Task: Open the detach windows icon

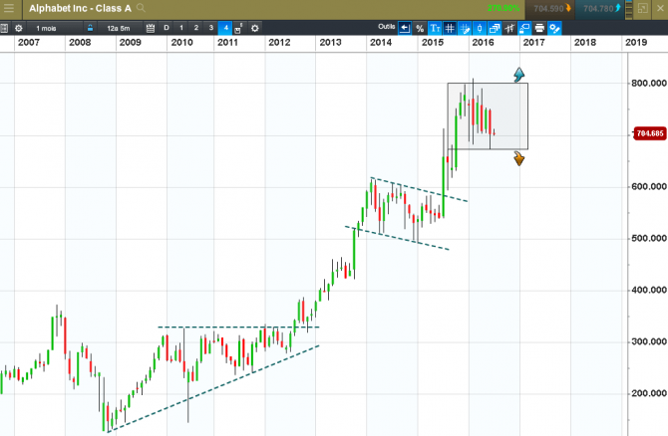Action: [x=495, y=29]
